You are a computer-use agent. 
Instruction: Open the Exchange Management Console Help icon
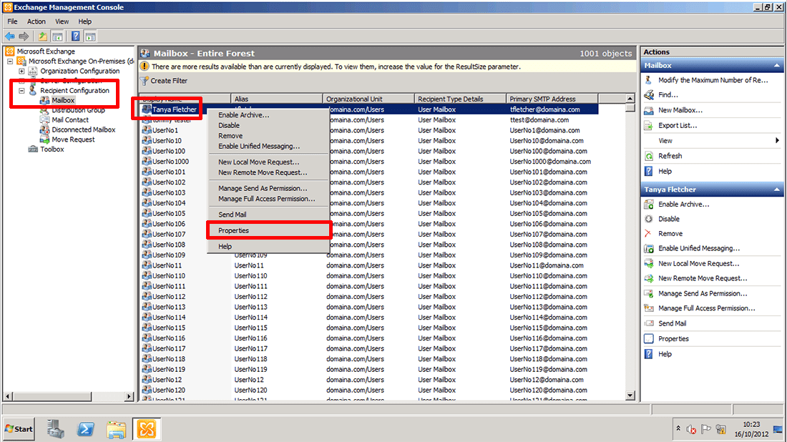(75, 36)
